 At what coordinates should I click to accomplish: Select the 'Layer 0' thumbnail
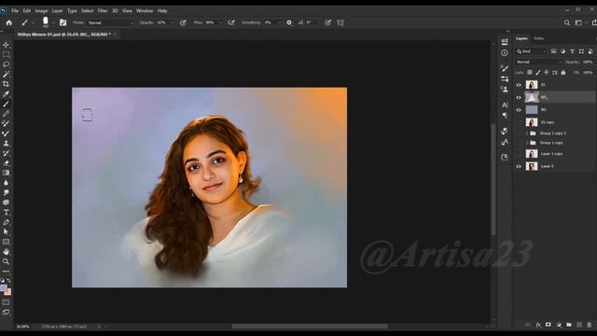click(532, 166)
